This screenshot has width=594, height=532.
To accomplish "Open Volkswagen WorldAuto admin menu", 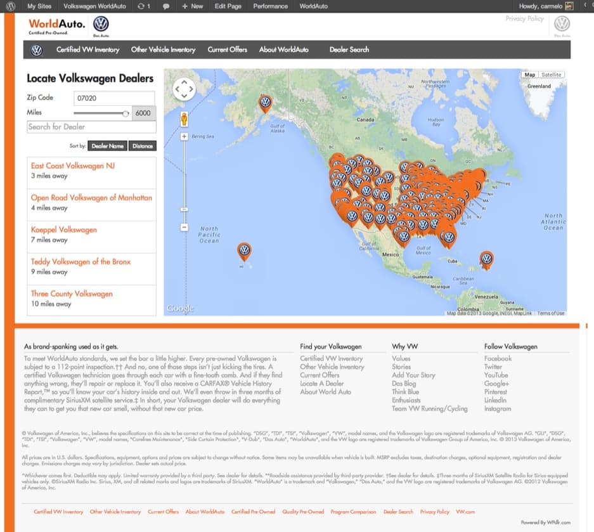I will pyautogui.click(x=94, y=6).
